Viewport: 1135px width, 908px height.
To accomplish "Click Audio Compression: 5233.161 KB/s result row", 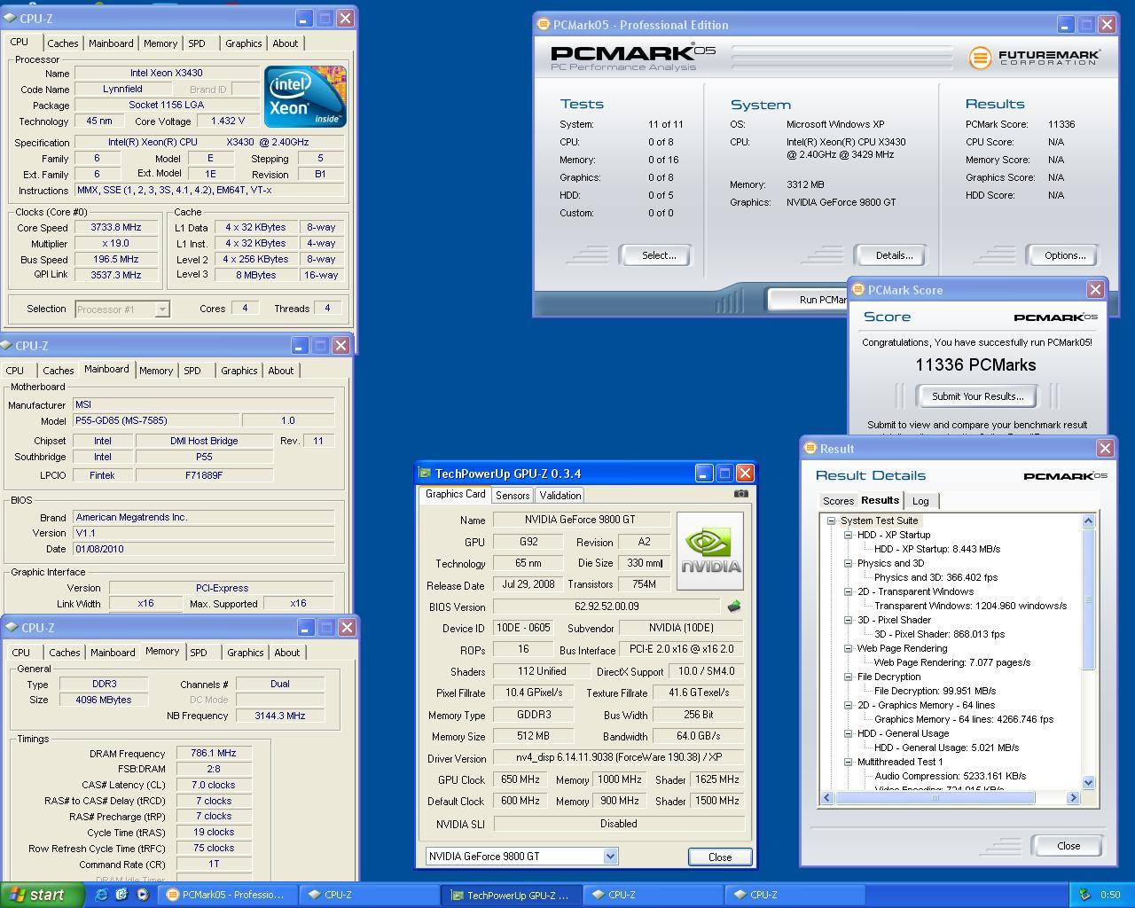I will pyautogui.click(x=950, y=776).
